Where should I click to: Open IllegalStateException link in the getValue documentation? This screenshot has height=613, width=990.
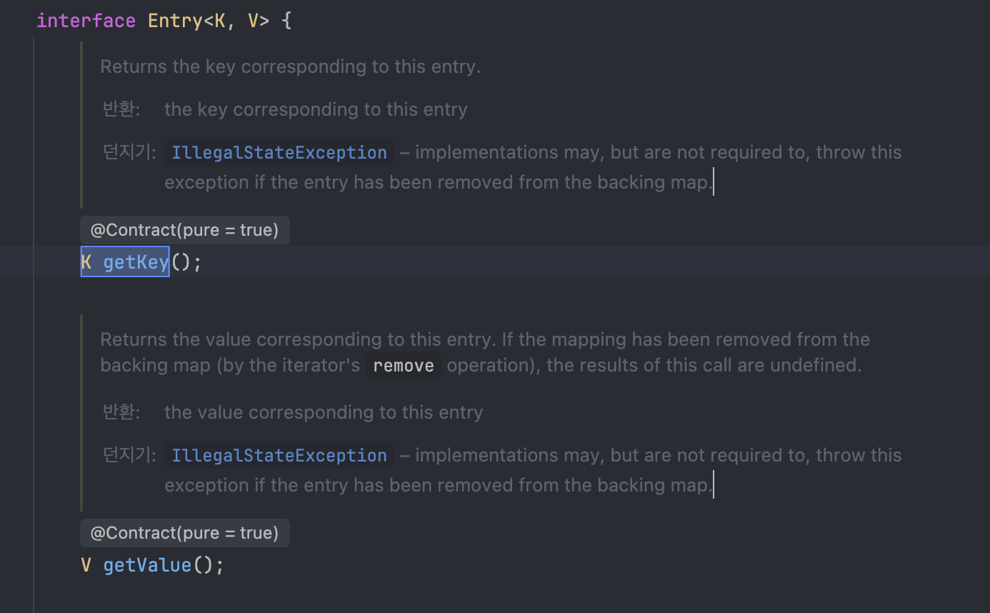click(x=279, y=456)
